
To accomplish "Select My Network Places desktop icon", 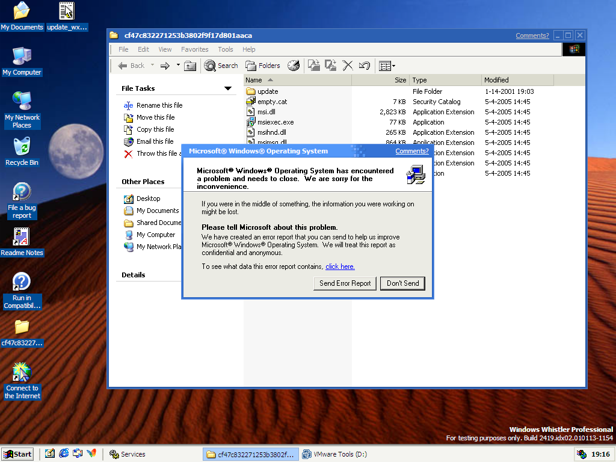I will coord(22,110).
